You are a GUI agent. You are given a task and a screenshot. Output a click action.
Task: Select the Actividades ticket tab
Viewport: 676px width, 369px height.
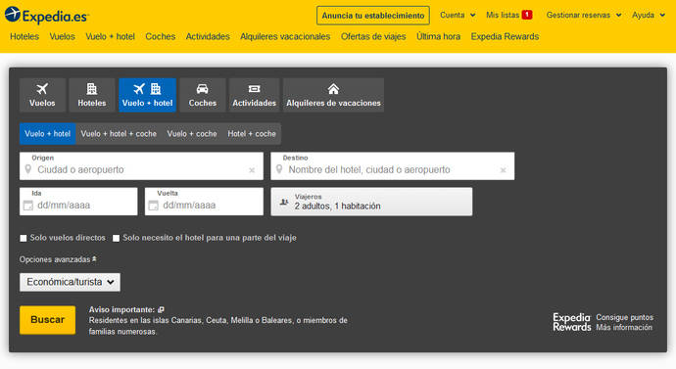pyautogui.click(x=255, y=95)
